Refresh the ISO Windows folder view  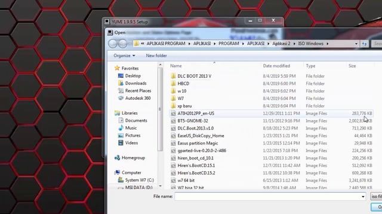click(364, 44)
